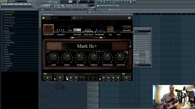195x109 pixels.
Task: Open the amp match module
Action: click(127, 28)
